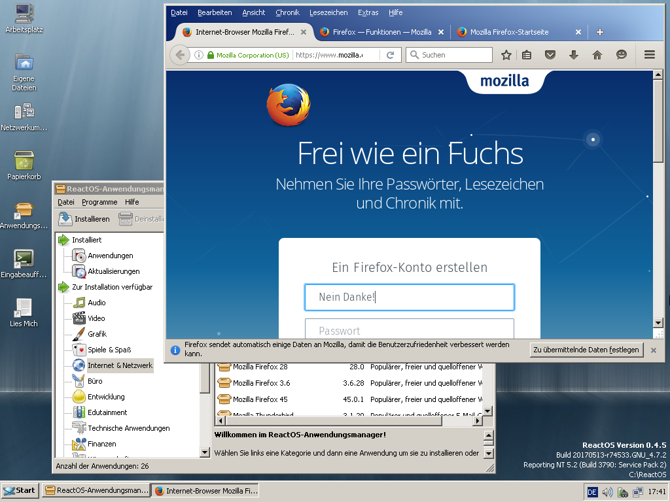Viewport: 670px width, 502px height.
Task: Open the Firefox hamburger menu
Action: [x=649, y=56]
